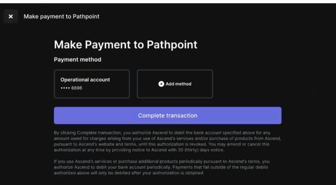Screen dimensions: 336x185
Task: Click the plus icon beside Add method
Action: click(x=161, y=84)
